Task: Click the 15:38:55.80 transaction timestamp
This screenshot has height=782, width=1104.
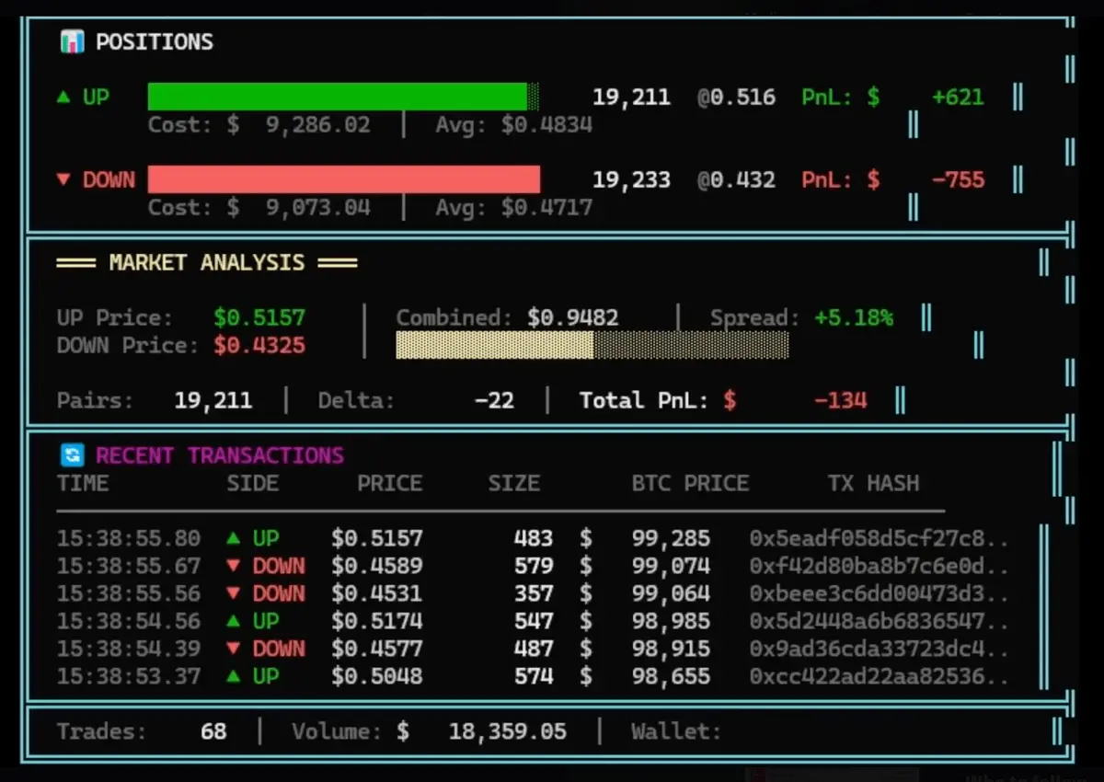Action: (129, 538)
